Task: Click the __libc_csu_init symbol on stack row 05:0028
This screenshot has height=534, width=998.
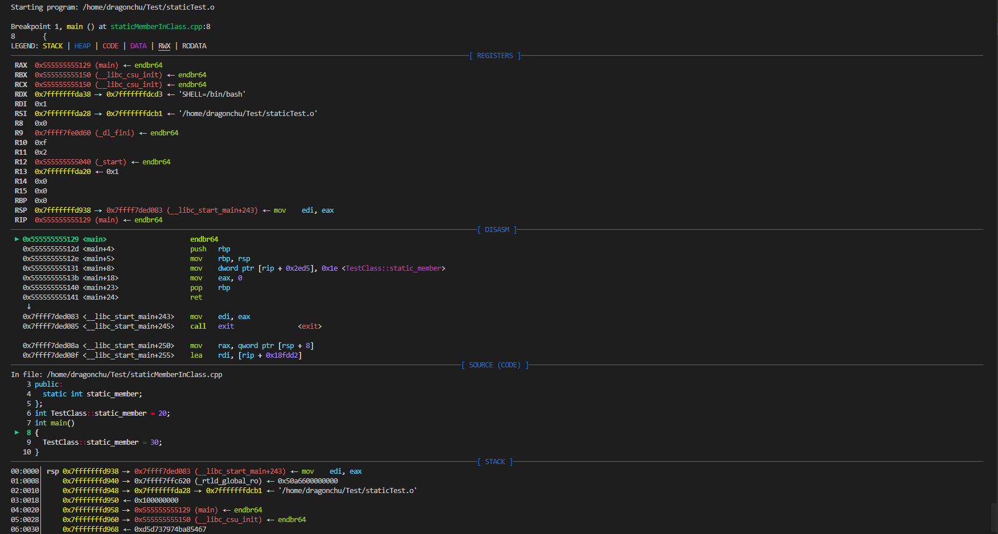Action: coord(228,520)
